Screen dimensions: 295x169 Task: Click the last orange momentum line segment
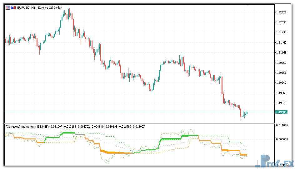point(243,155)
